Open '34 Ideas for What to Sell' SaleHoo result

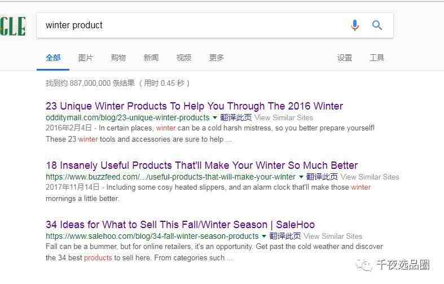click(180, 225)
